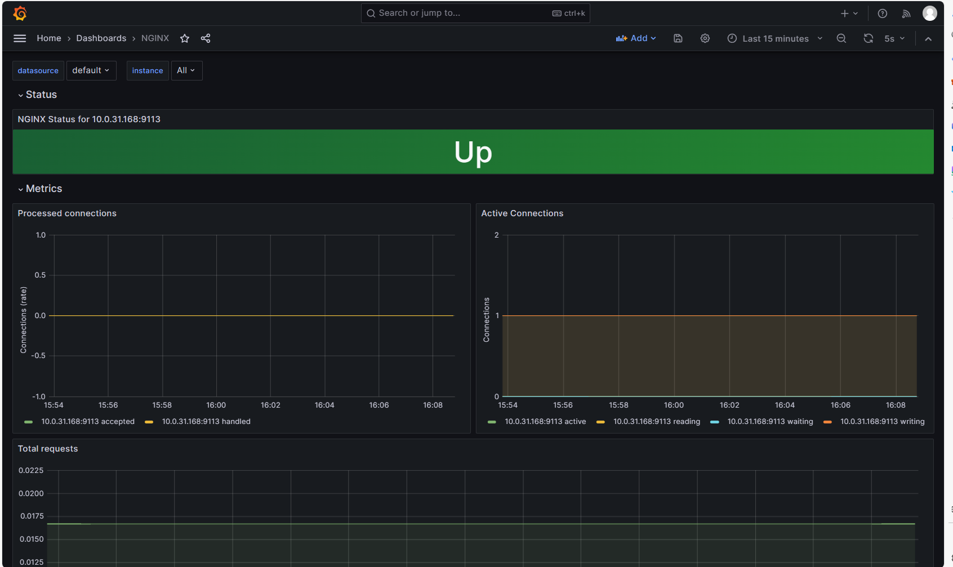The width and height of the screenshot is (953, 567).
Task: Click the Grafana logo
Action: [x=20, y=13]
